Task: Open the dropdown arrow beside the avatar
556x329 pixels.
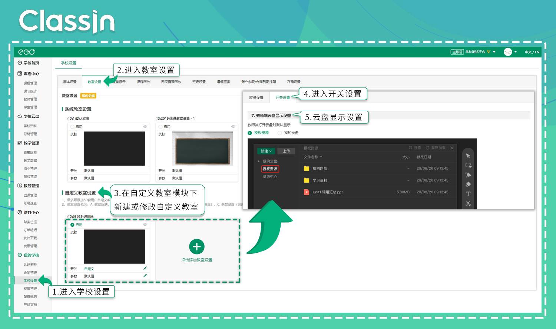Action: [x=515, y=52]
